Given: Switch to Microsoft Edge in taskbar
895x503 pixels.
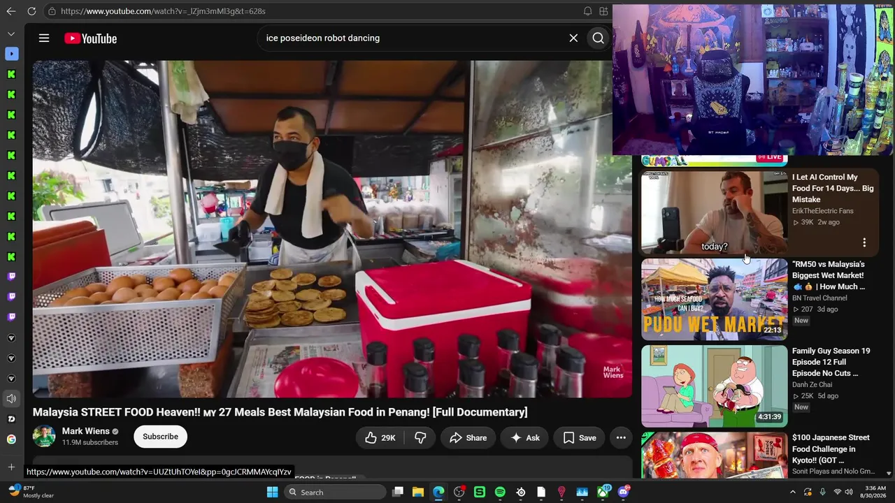Looking at the screenshot, I should pos(438,493).
